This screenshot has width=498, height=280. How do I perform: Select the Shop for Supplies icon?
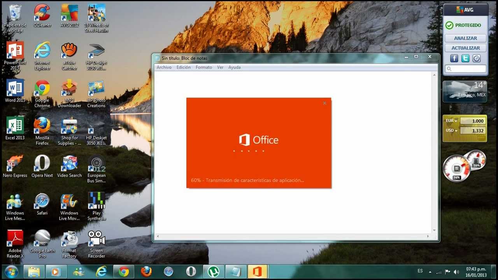69,131
